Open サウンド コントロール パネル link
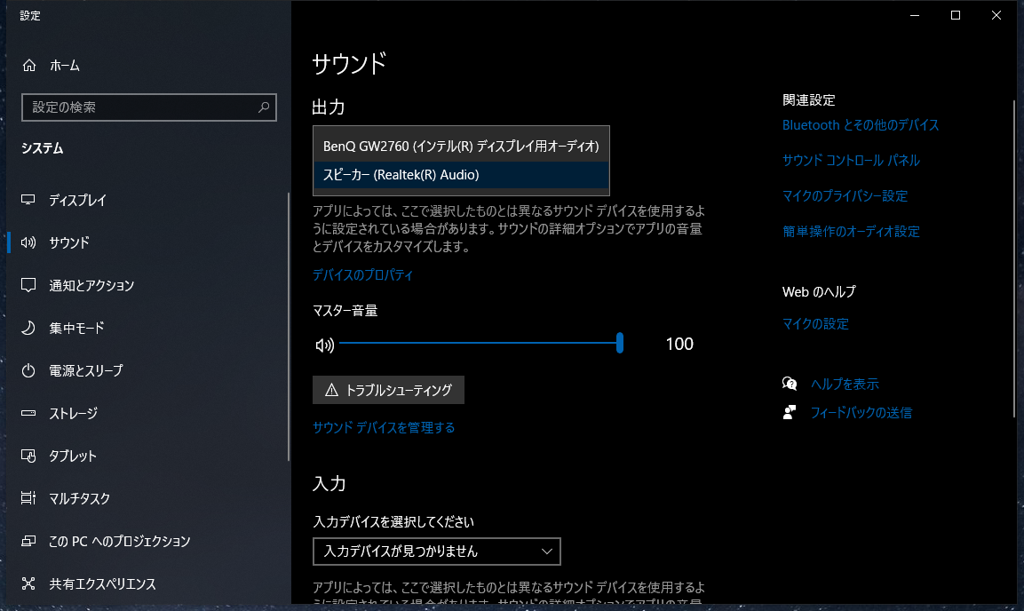This screenshot has width=1024, height=611. point(850,161)
